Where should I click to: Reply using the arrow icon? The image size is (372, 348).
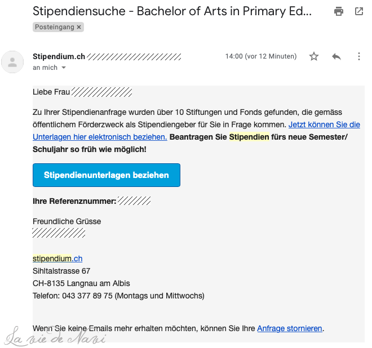336,56
